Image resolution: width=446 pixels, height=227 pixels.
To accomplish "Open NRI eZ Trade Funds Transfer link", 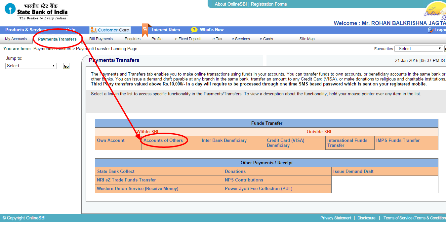I will (126, 180).
